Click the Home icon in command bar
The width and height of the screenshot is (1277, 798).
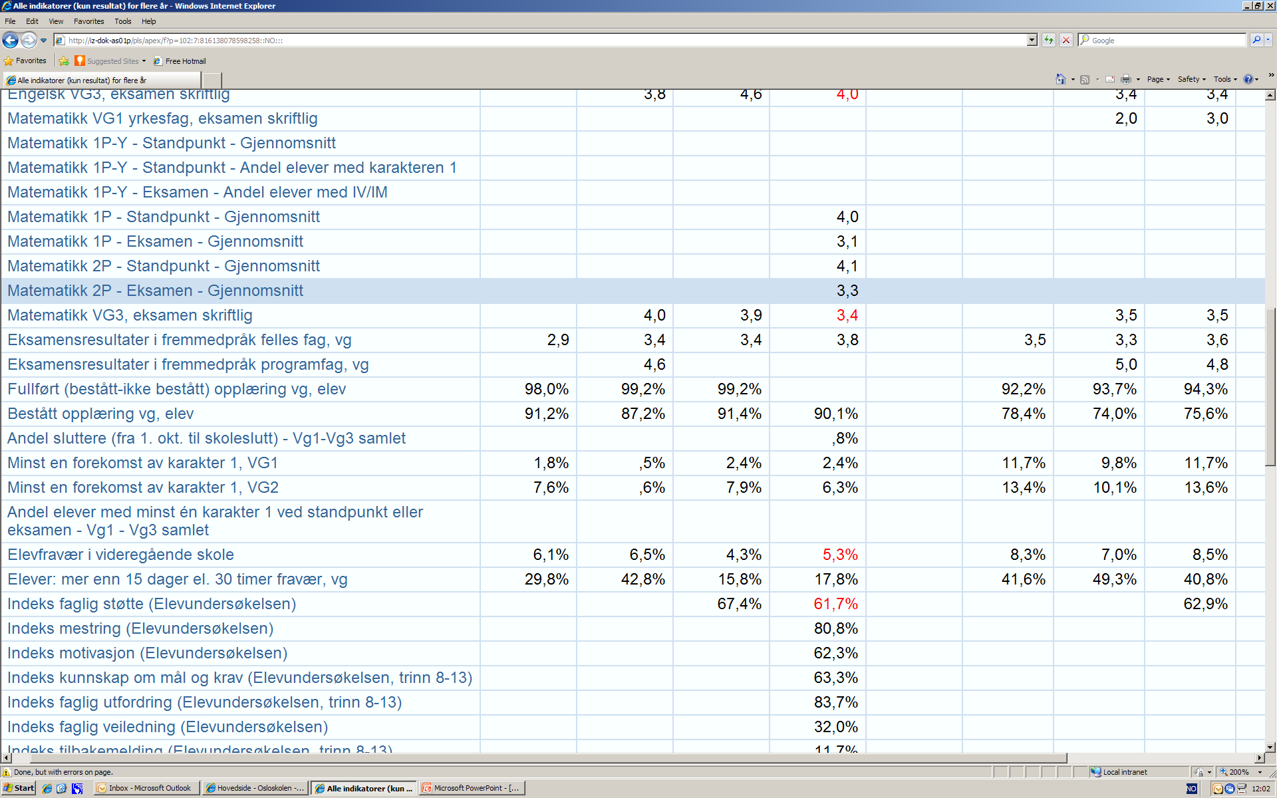[1060, 79]
